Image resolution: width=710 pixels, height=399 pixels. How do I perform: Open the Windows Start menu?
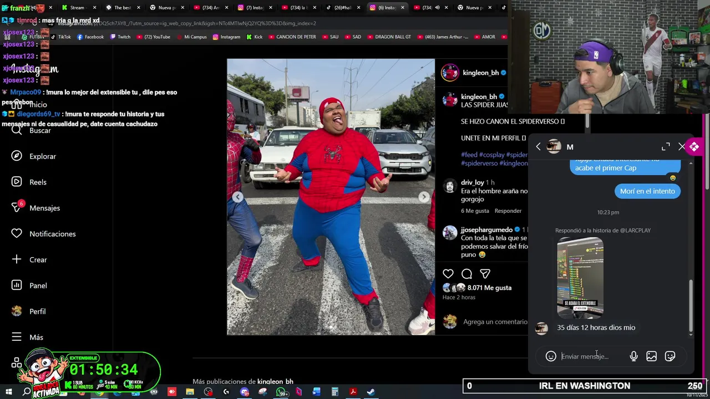[x=8, y=392]
